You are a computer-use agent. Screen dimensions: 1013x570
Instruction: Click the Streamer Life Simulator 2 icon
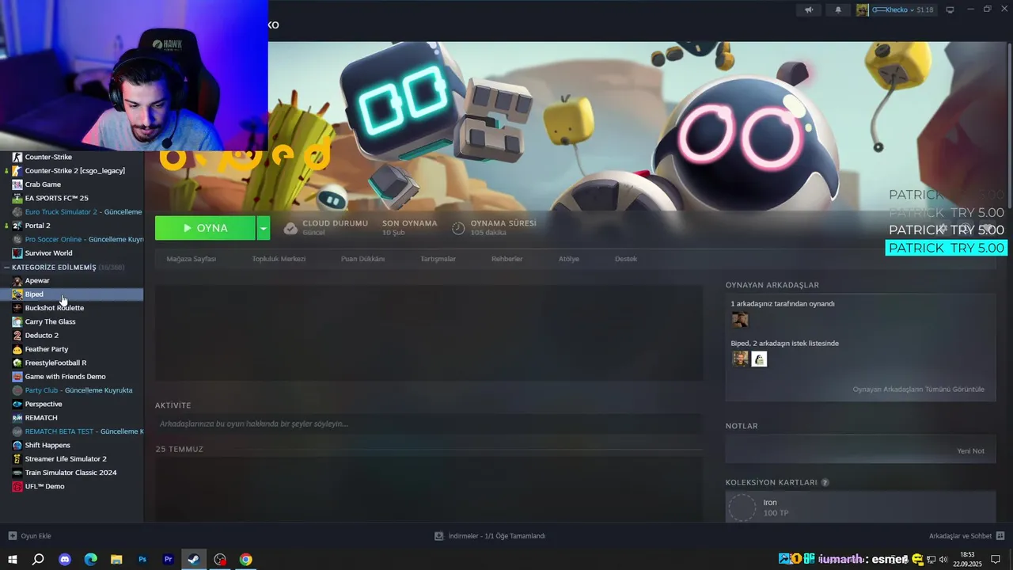click(17, 459)
